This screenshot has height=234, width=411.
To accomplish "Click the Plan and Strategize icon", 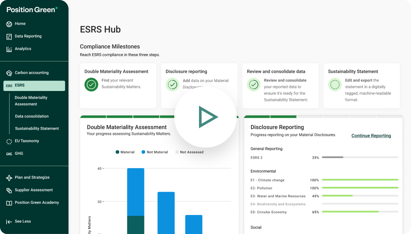I will pyautogui.click(x=9, y=178).
